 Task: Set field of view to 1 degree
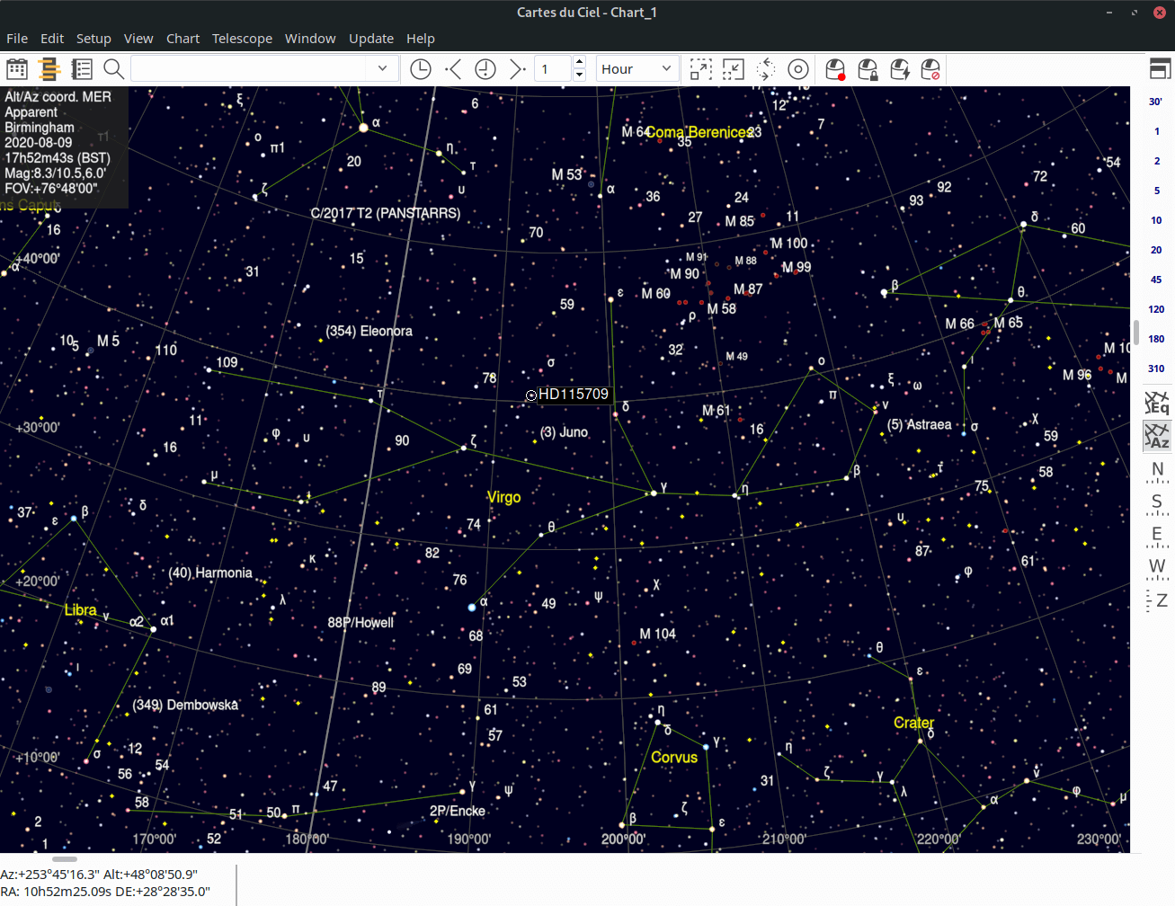[x=1156, y=131]
